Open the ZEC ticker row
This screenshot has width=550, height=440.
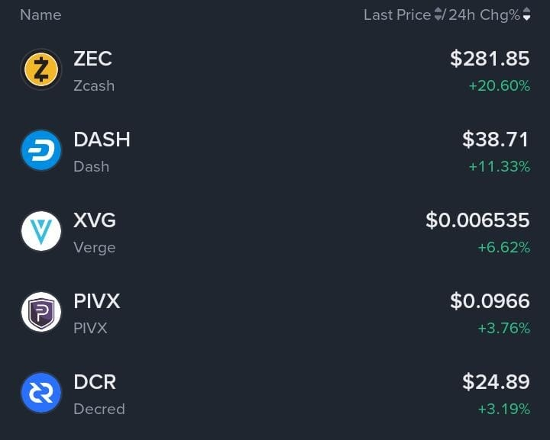[x=92, y=59]
